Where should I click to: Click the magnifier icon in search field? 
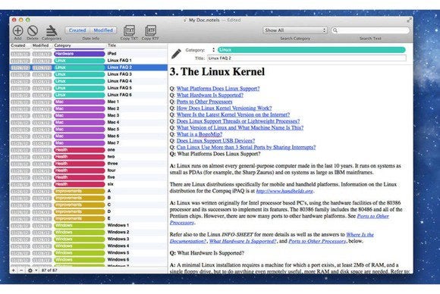coord(335,30)
